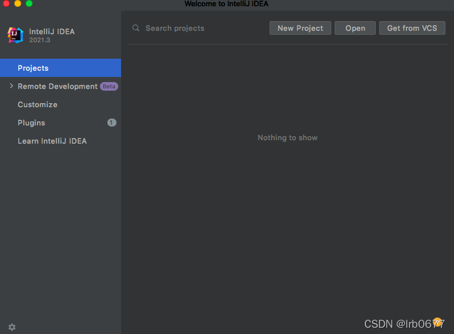Image resolution: width=454 pixels, height=334 pixels.
Task: Click Get from VCS button
Action: click(x=412, y=28)
